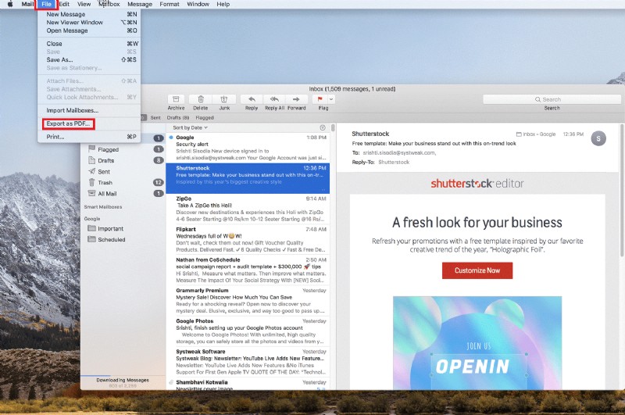Select the Trash mailbox in sidebar

click(123, 183)
